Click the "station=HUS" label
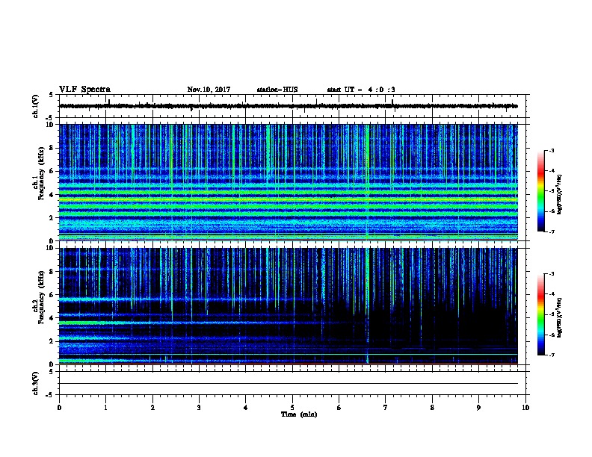 [277, 90]
